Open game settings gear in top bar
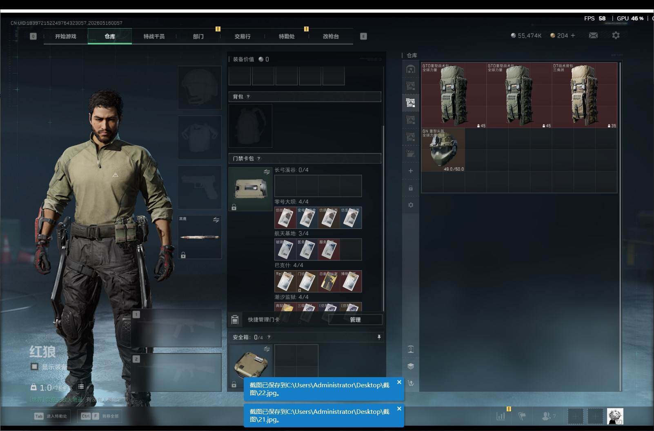This screenshot has width=654, height=431. click(x=616, y=36)
